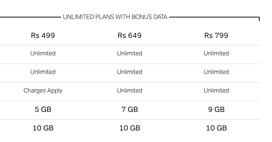The height and width of the screenshot is (142, 272).
Task: Click the Rs 499 plan price
Action: coord(43,36)
